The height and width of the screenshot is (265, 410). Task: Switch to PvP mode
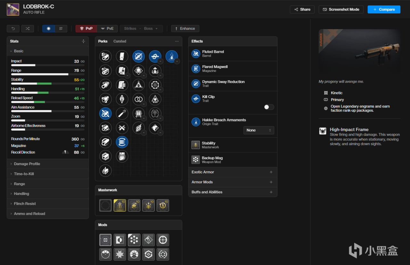click(86, 28)
